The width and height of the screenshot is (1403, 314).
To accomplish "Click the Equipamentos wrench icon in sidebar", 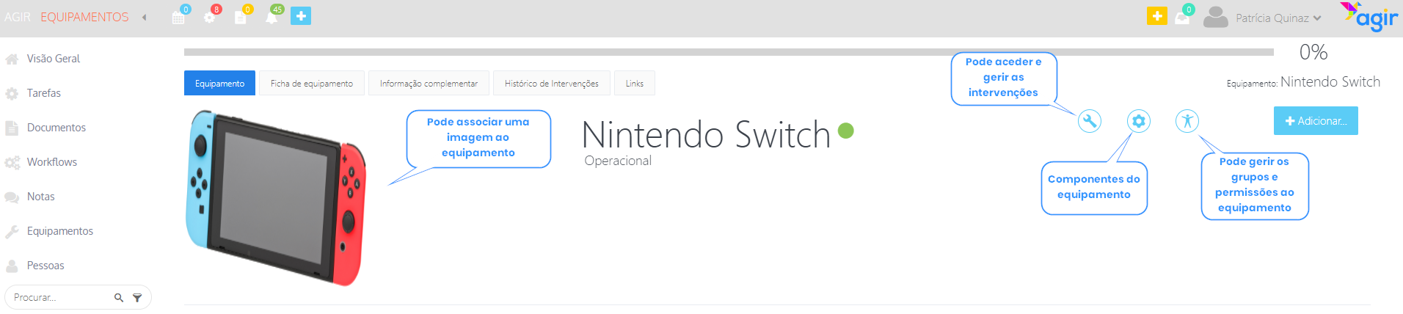I will point(12,231).
